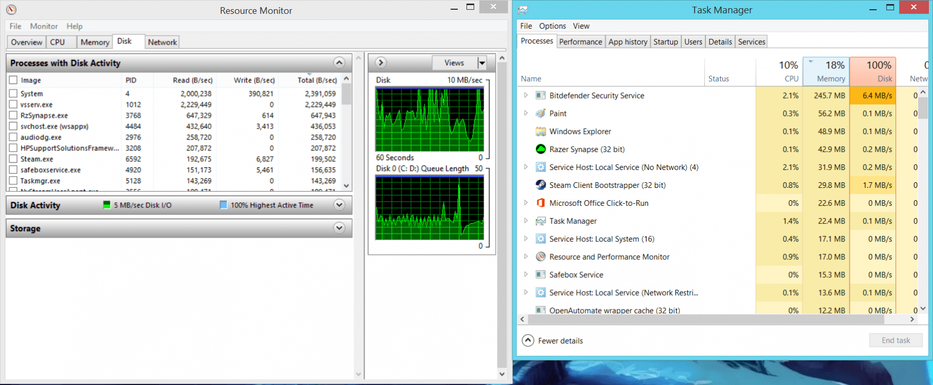Sort by the Disk column header
Screen dimensions: 933x385
[x=873, y=71]
